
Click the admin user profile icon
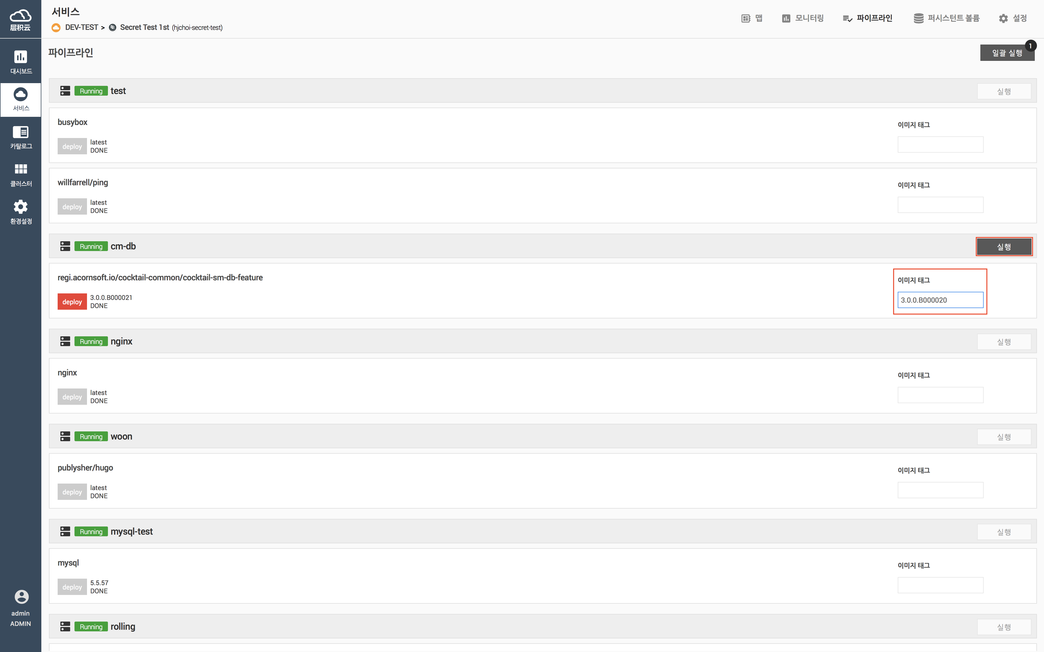click(x=21, y=597)
